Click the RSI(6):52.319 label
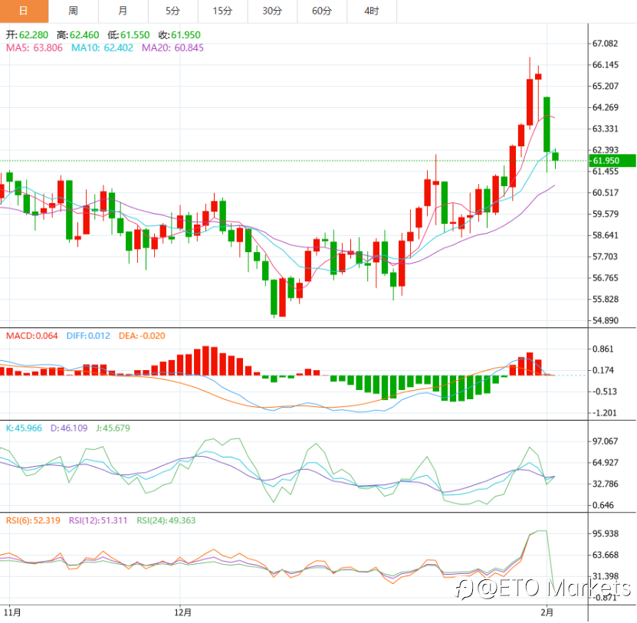Image resolution: width=637 pixels, height=623 pixels. (x=33, y=520)
